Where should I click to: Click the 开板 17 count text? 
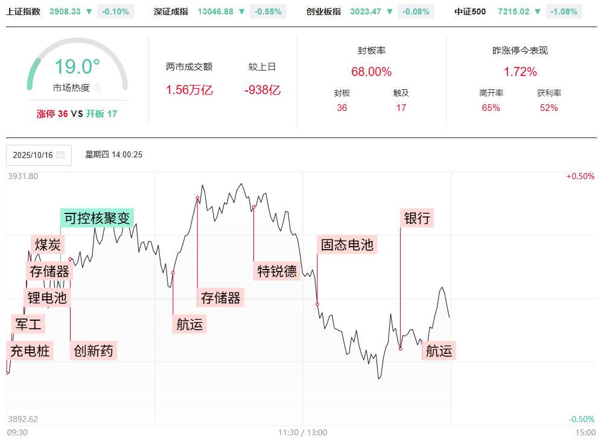(101, 113)
